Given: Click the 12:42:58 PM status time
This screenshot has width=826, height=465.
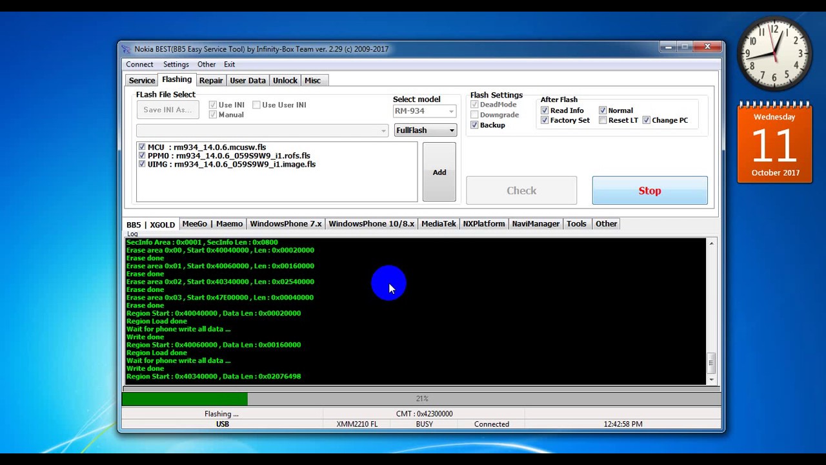Looking at the screenshot, I should [x=623, y=424].
